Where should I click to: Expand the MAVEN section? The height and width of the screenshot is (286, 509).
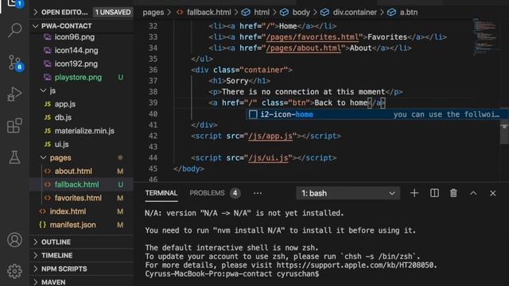[x=53, y=282]
